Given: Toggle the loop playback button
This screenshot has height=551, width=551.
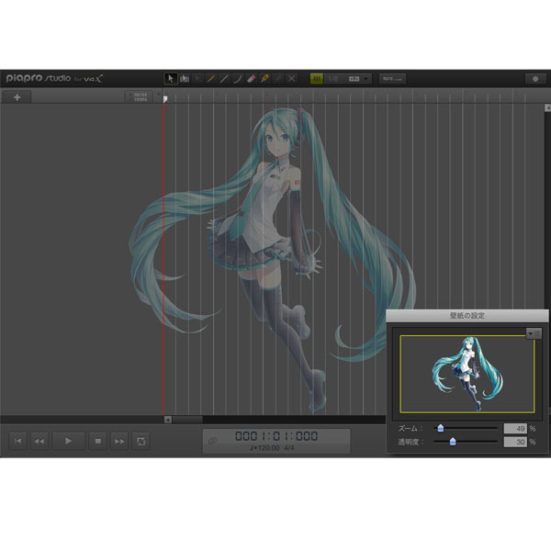Looking at the screenshot, I should coord(141,441).
